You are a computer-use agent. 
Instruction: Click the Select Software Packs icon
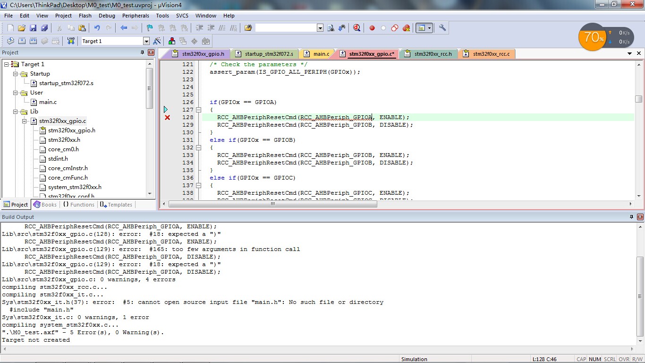(206, 41)
